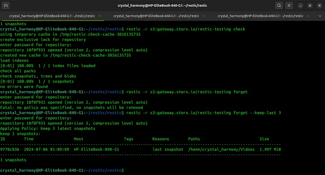Close the terminal window
The image size is (325, 175).
(x=320, y=5)
